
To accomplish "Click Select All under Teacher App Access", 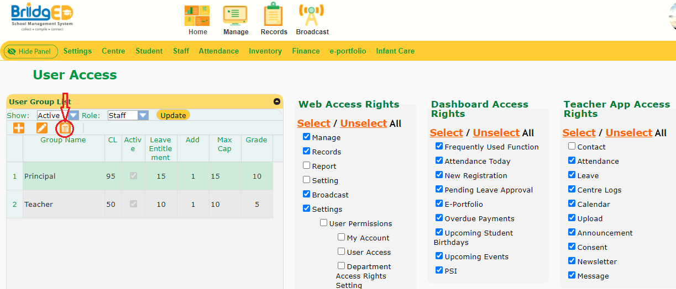I will [579, 133].
